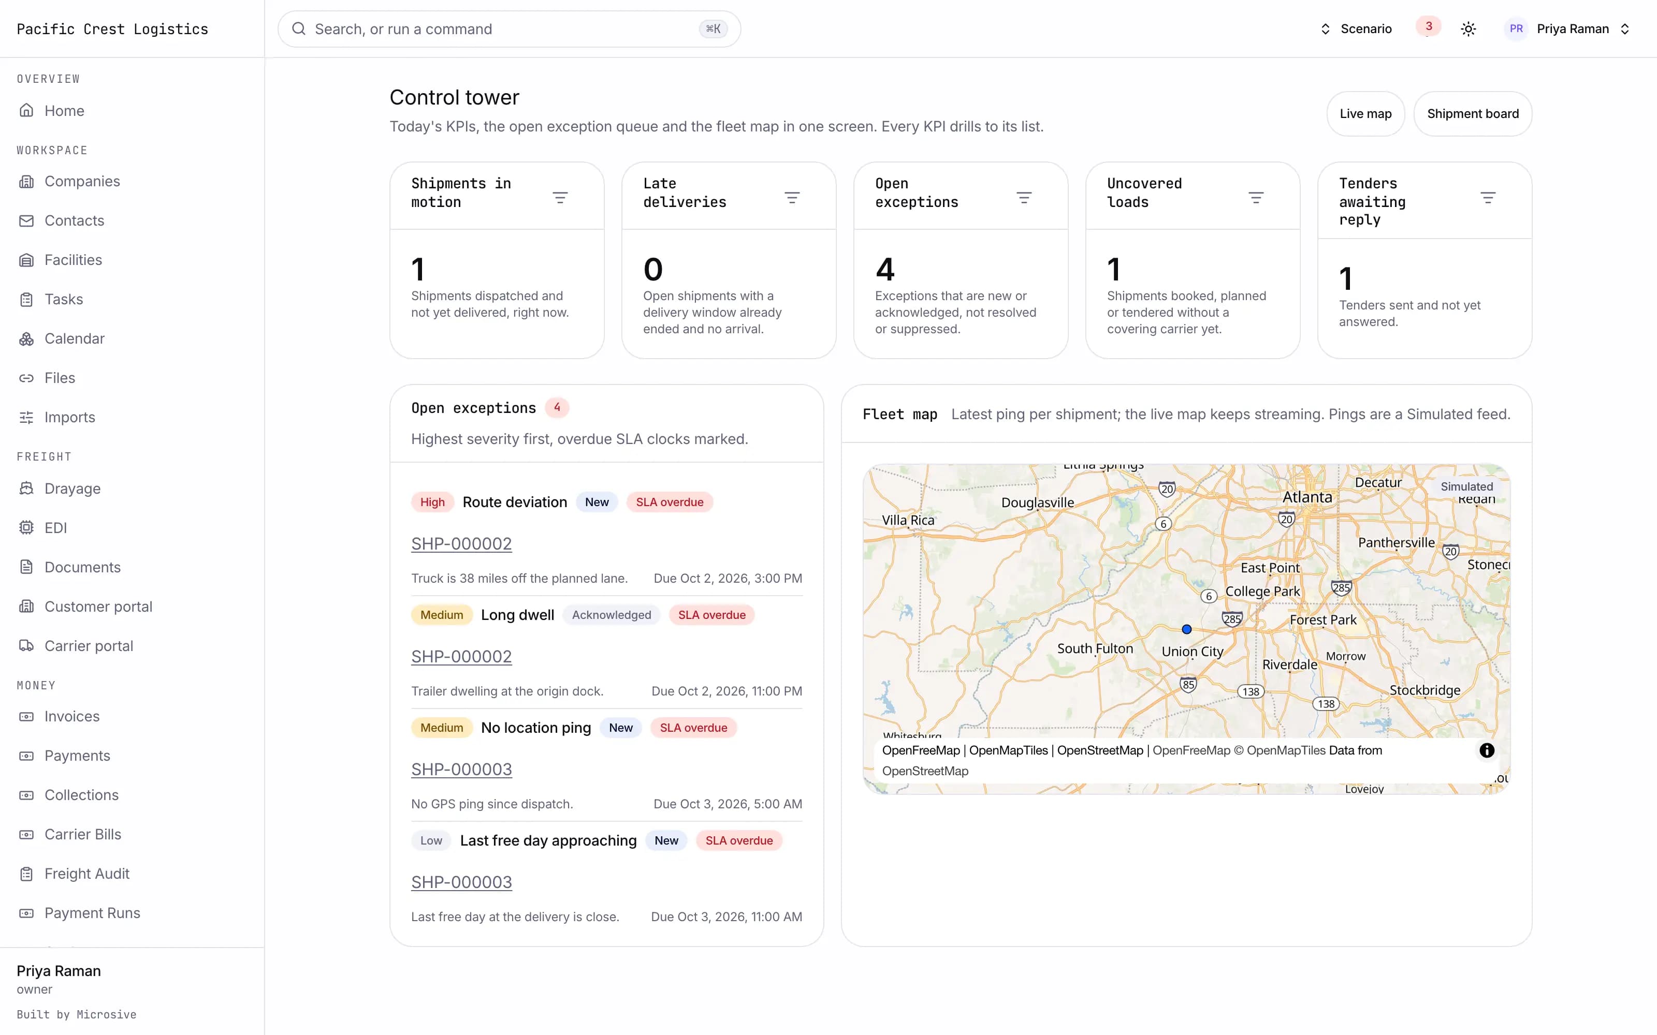Screen dimensions: 1657x1035
Task: Click the Drayage sidebar icon
Action: coord(26,488)
